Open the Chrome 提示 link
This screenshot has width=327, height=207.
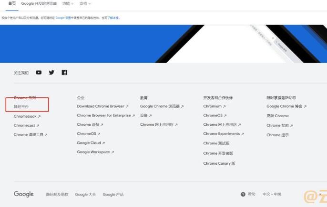[x=277, y=135]
